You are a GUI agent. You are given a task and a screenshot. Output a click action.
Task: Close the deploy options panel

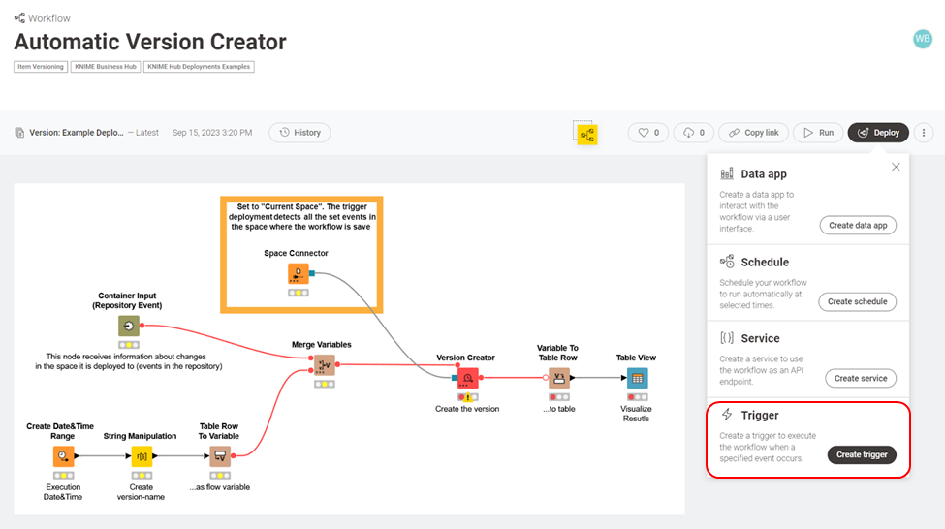coord(896,167)
